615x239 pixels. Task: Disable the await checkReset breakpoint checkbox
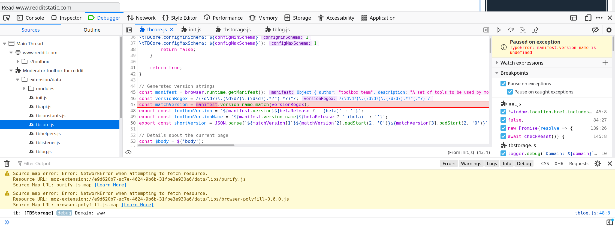click(x=503, y=136)
